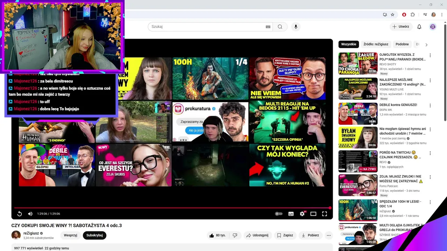Mute the video with the speaker icon
Image resolution: width=447 pixels, height=251 pixels.
click(30, 214)
